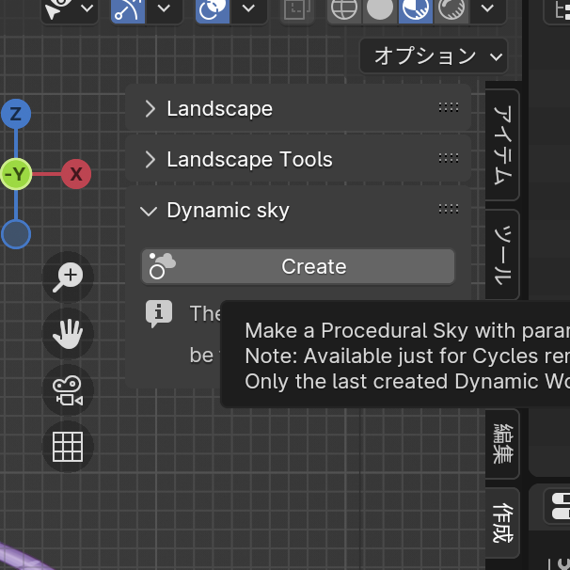Click the pan view hand icon
Screen dimensions: 570x570
point(68,333)
